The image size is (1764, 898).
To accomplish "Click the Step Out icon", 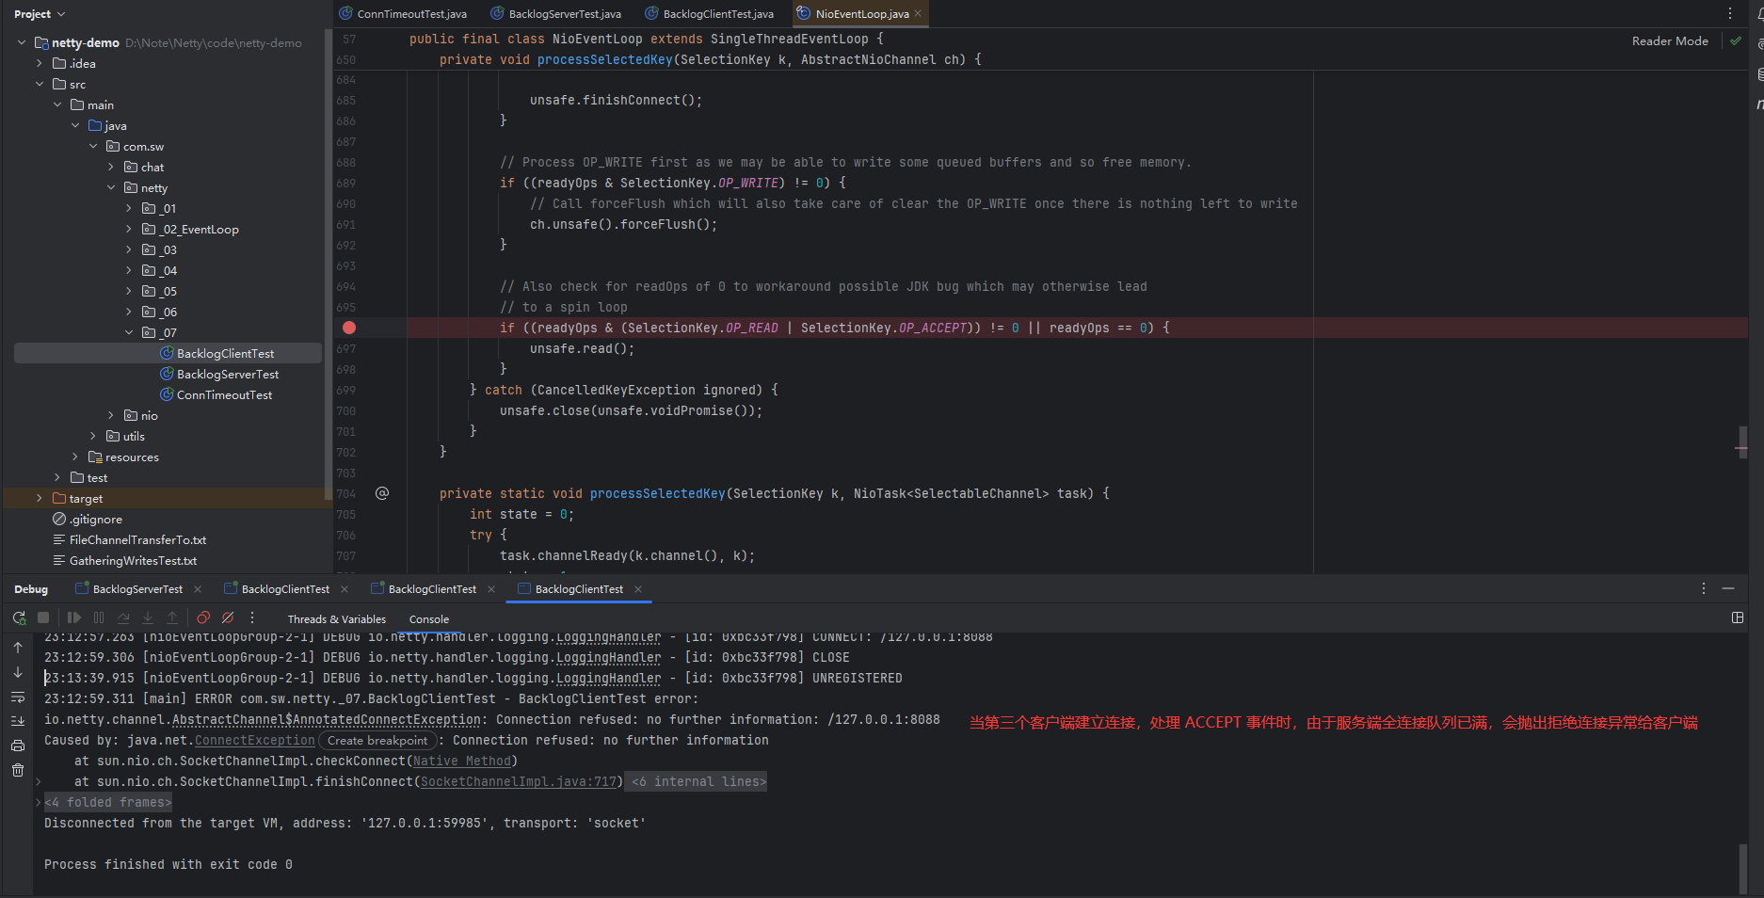I will point(172,618).
